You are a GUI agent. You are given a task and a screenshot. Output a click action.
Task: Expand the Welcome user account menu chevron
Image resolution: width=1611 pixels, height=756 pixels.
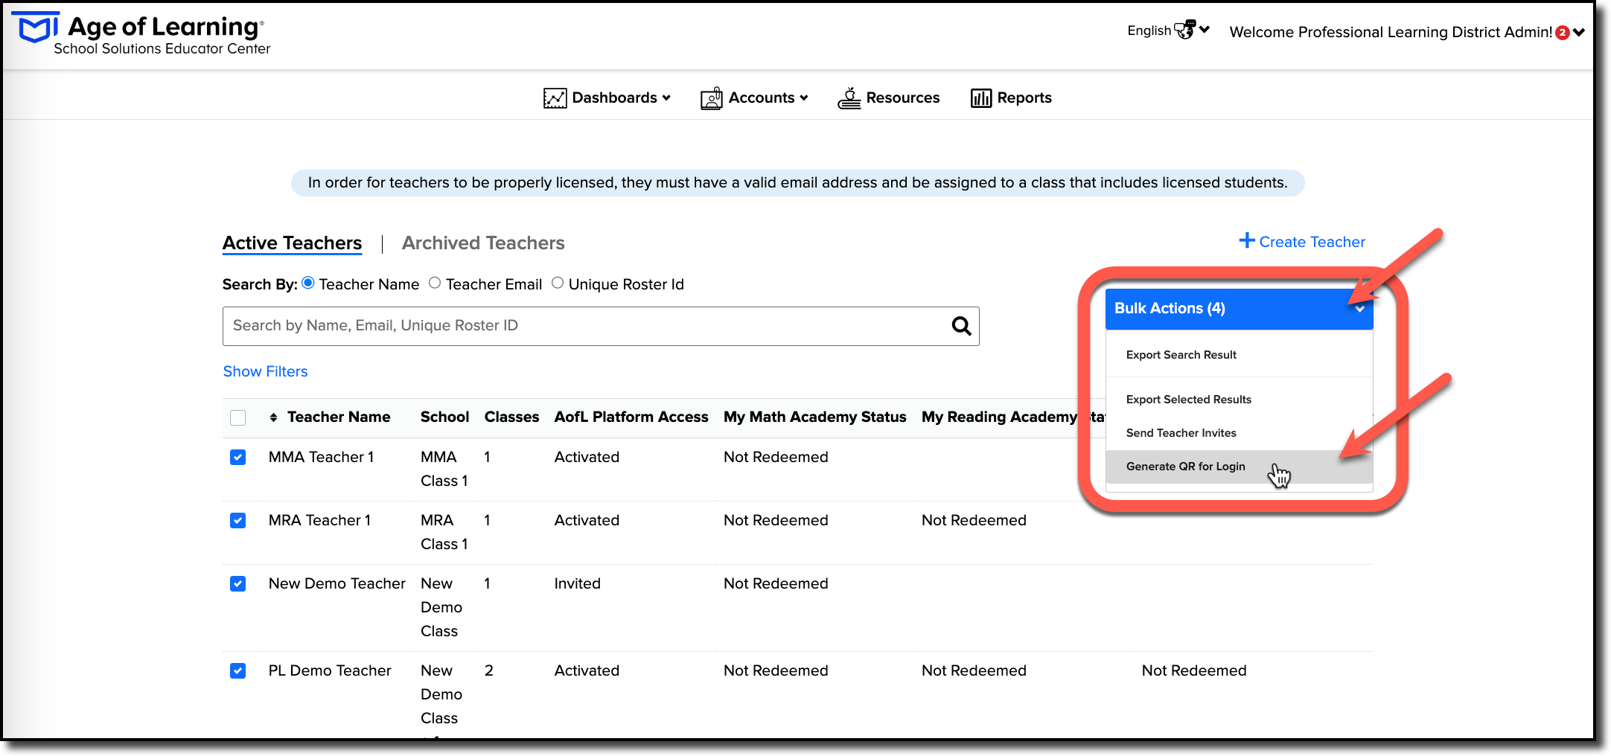[1579, 33]
